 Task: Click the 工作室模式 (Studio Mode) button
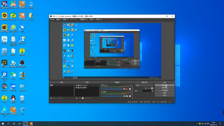(x=165, y=90)
